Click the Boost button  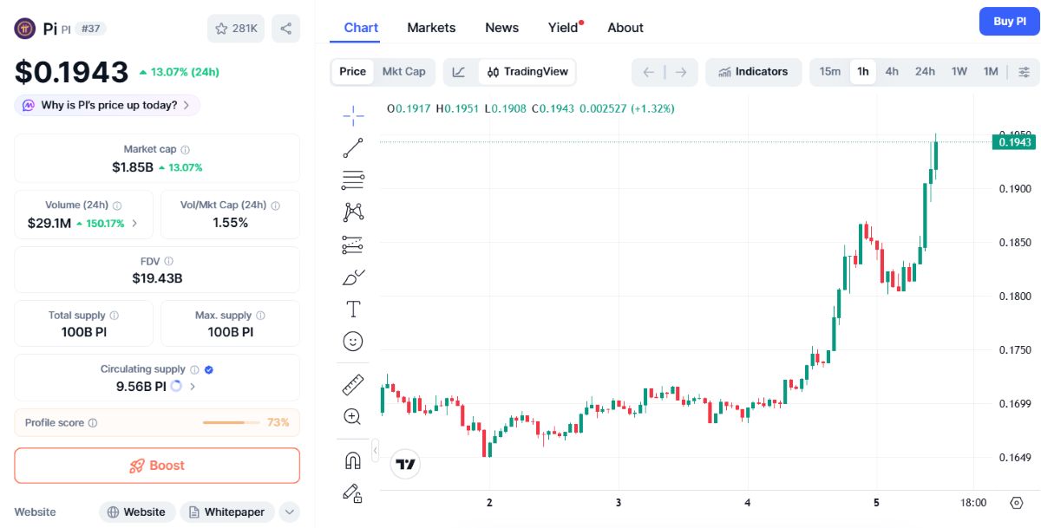point(157,466)
